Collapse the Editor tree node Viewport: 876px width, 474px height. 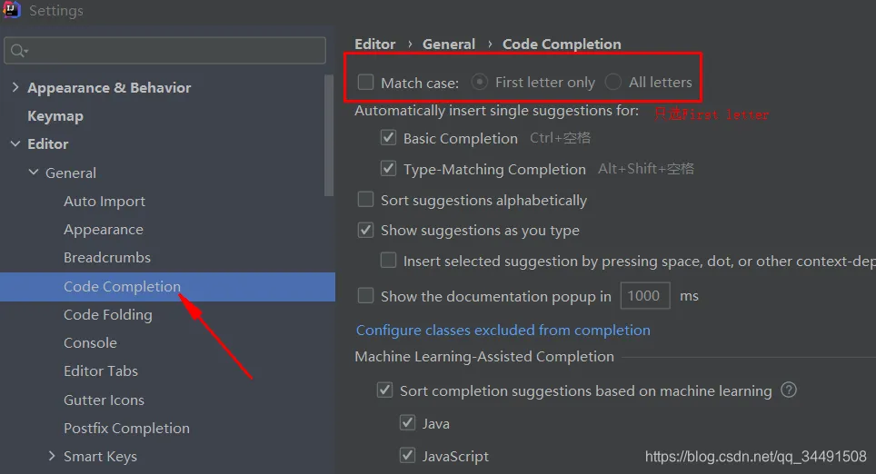(x=15, y=143)
